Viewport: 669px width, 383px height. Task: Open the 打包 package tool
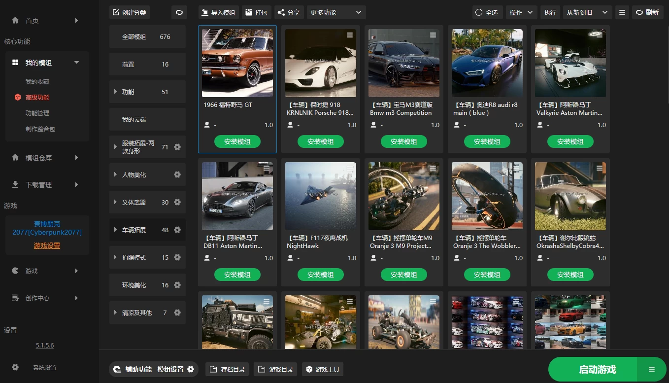(256, 12)
